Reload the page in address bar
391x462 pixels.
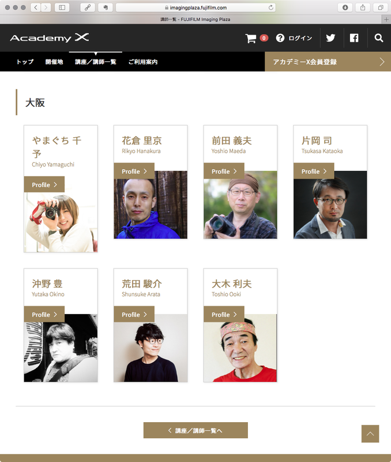[x=270, y=8]
